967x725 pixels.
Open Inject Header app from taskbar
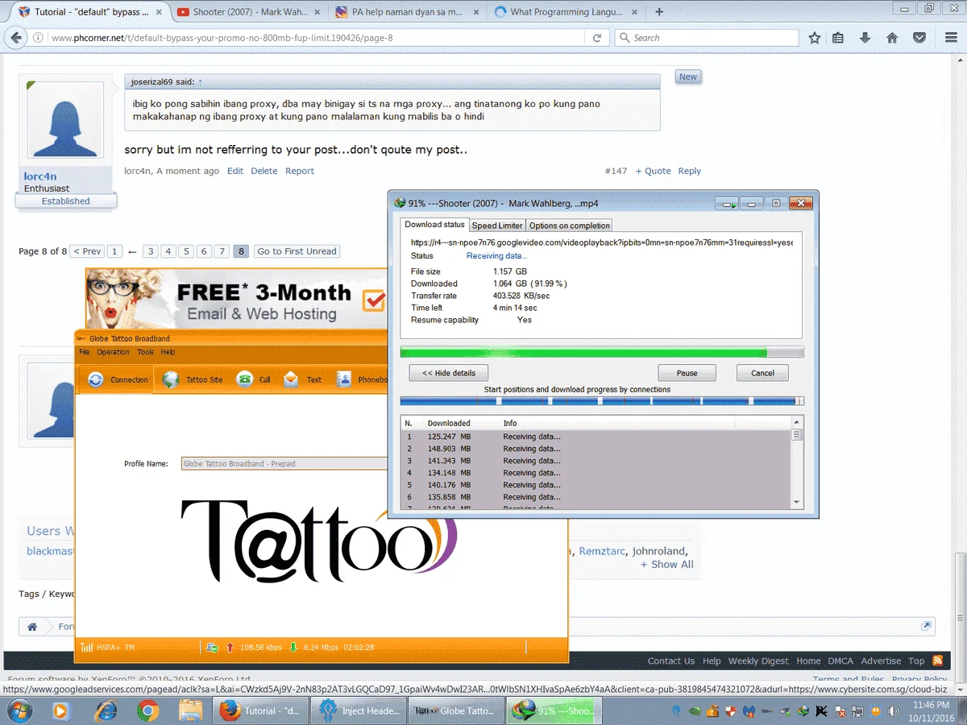(x=359, y=710)
